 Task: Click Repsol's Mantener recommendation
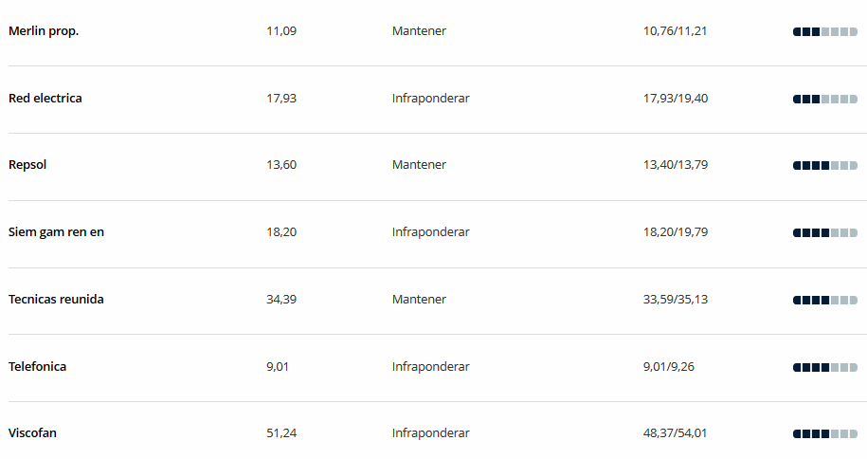pos(419,165)
